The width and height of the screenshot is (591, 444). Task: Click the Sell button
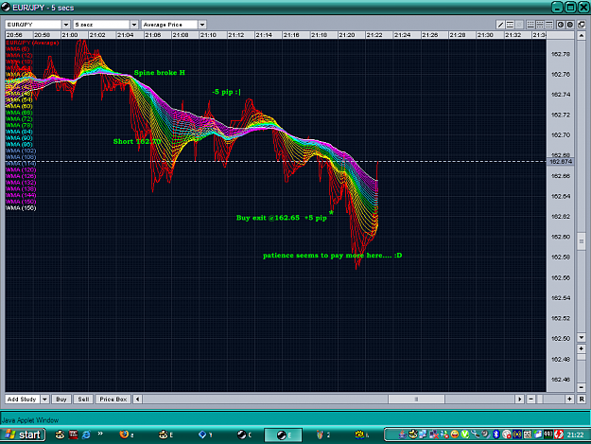pyautogui.click(x=83, y=400)
